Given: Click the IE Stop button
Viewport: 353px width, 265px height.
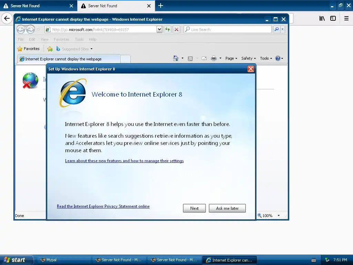Looking at the screenshot, I should pyautogui.click(x=176, y=29).
